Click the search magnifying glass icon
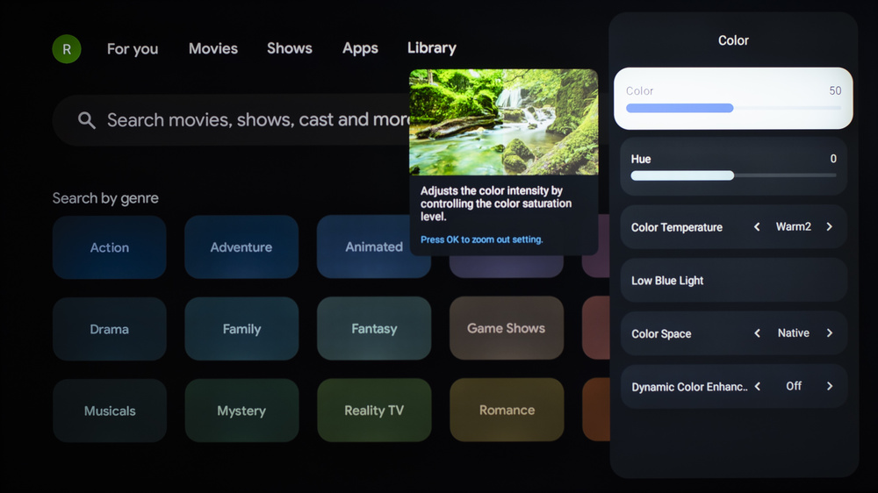This screenshot has width=878, height=493. pos(86,120)
